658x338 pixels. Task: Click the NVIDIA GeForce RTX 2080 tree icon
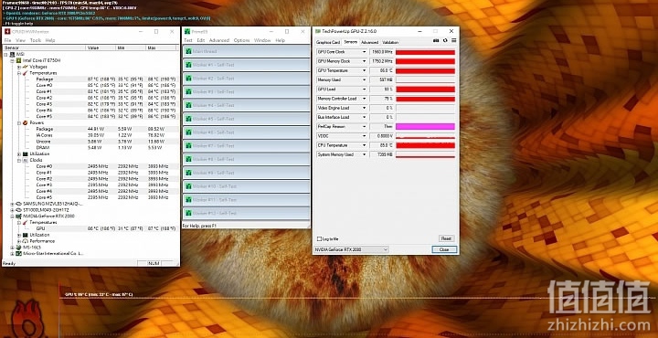click(x=19, y=216)
